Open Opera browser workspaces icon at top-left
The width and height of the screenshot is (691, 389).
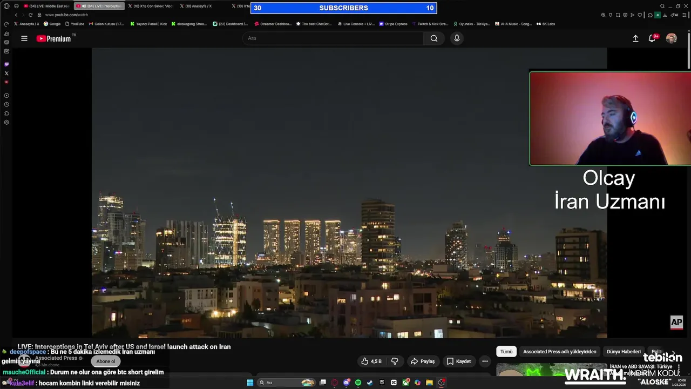point(16,6)
